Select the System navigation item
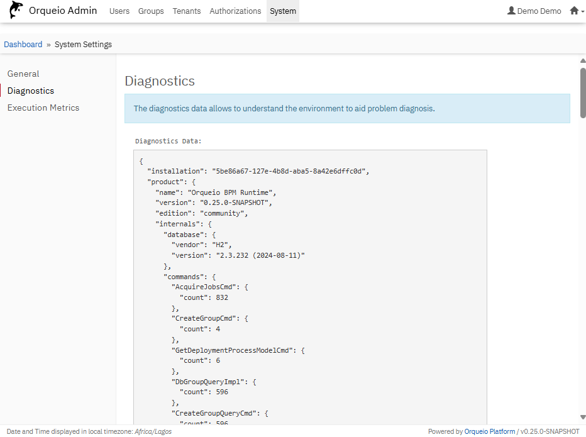Screen dimensions: 586x437 point(283,11)
